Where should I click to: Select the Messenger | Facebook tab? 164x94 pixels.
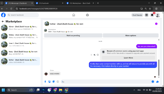tap(19, 3)
